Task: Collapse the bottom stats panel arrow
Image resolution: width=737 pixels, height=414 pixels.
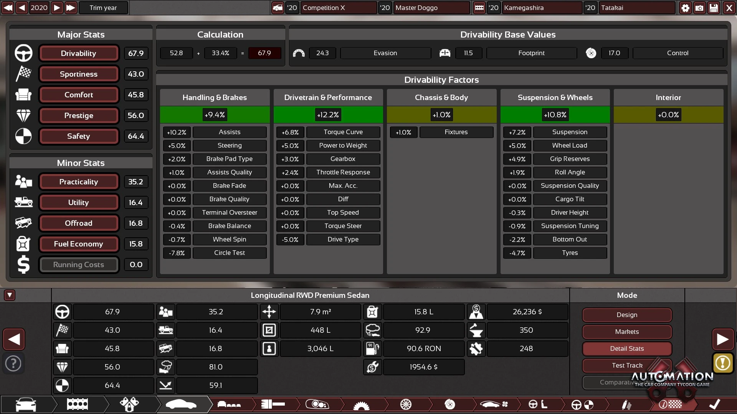Action: click(10, 295)
